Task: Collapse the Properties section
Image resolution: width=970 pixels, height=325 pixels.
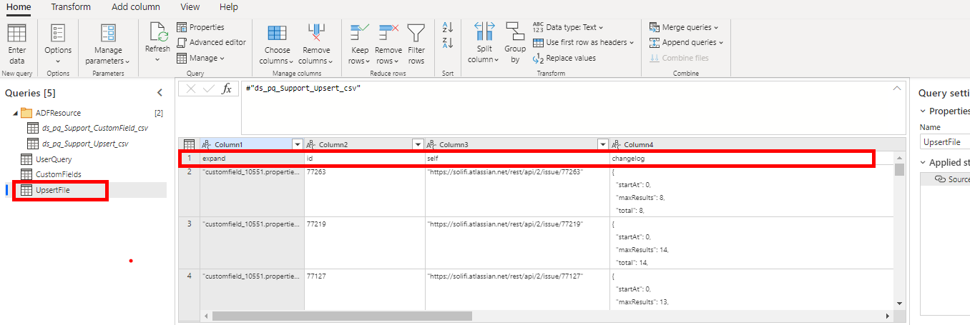Action: (x=922, y=111)
